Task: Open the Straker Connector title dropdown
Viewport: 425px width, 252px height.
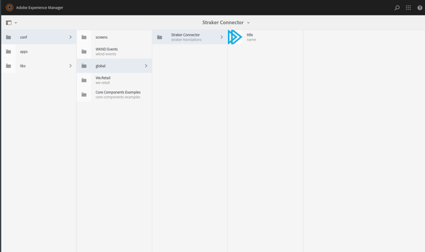Action: click(226, 22)
